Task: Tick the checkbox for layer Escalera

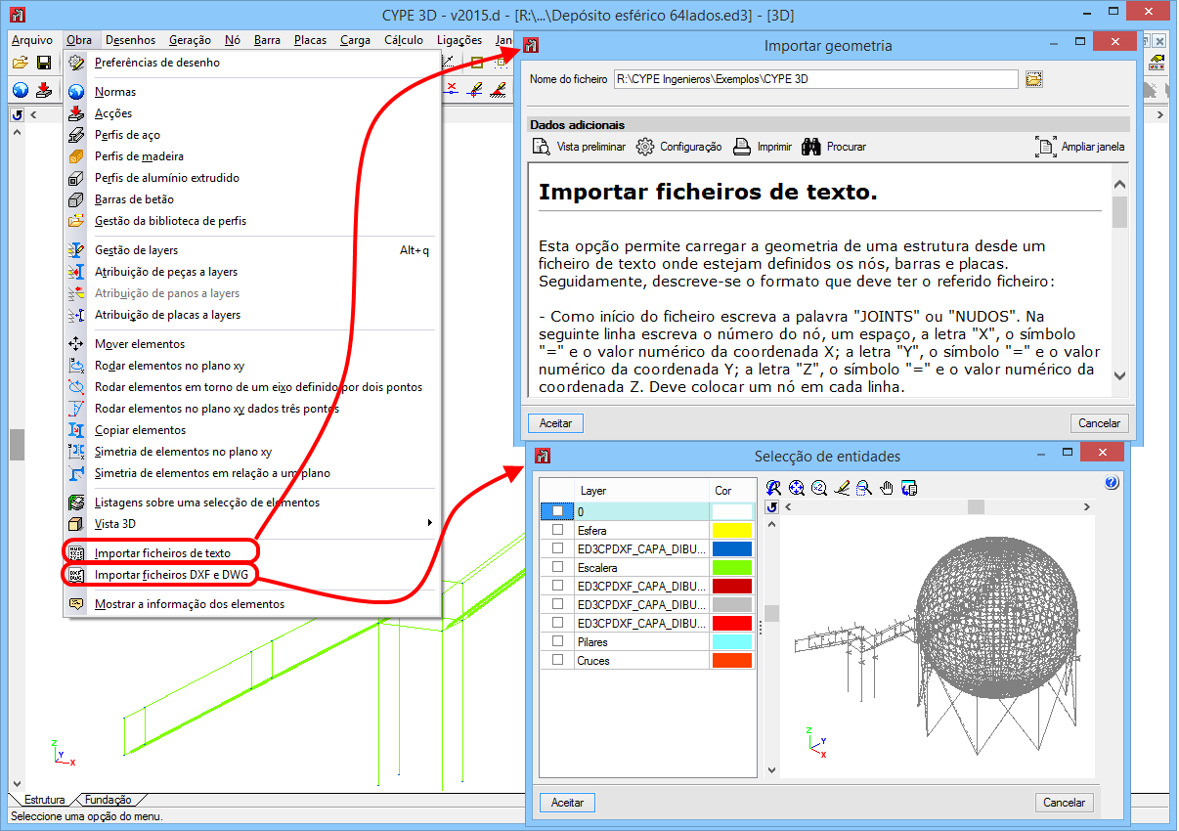Action: (557, 567)
